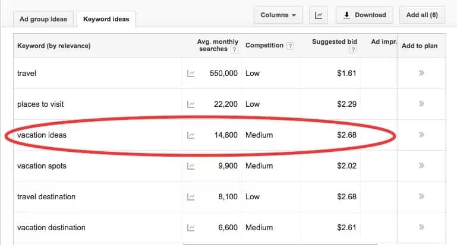Add places to visit to plan

[421, 104]
